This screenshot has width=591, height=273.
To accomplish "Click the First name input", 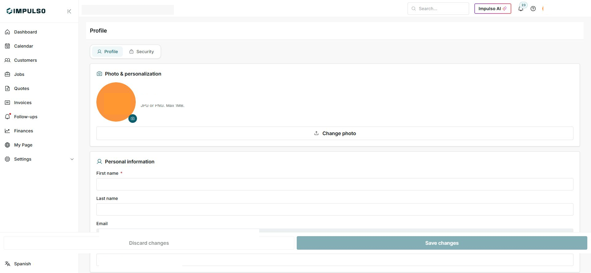I will click(335, 184).
